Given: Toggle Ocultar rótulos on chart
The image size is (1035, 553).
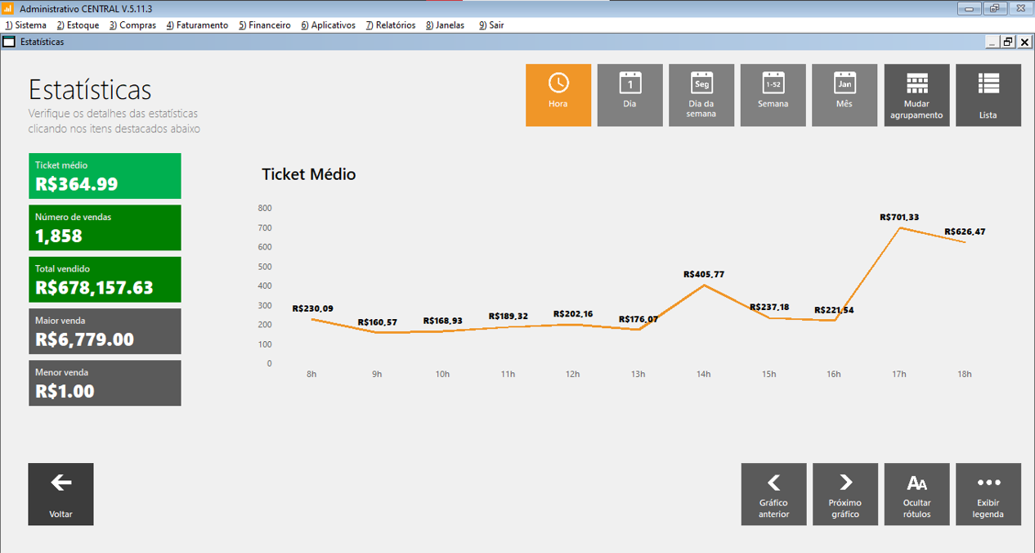Looking at the screenshot, I should click(x=916, y=494).
